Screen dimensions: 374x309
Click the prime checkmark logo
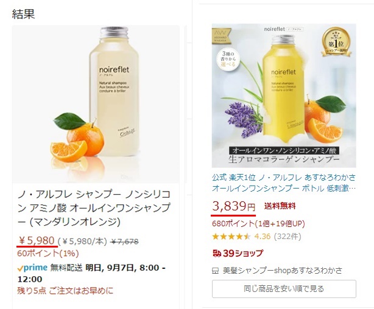[32, 268]
